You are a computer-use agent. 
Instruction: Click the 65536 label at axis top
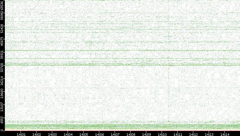click(2, 5)
